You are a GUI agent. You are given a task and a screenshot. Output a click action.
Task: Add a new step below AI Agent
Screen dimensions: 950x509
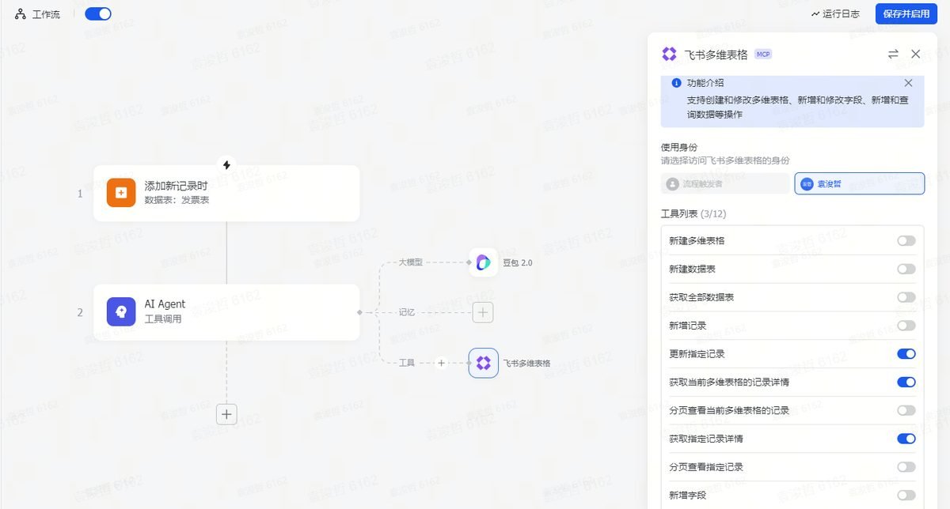226,414
